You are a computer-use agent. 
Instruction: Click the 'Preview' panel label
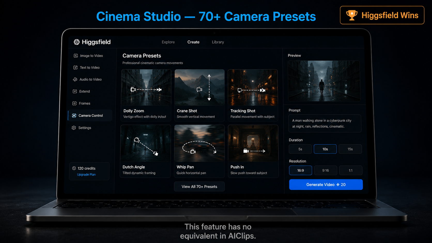tap(294, 56)
